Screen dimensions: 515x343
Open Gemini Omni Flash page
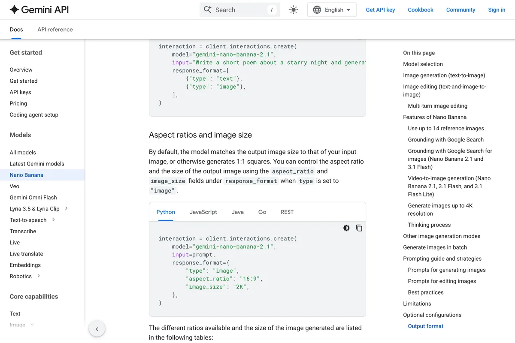tap(33, 198)
